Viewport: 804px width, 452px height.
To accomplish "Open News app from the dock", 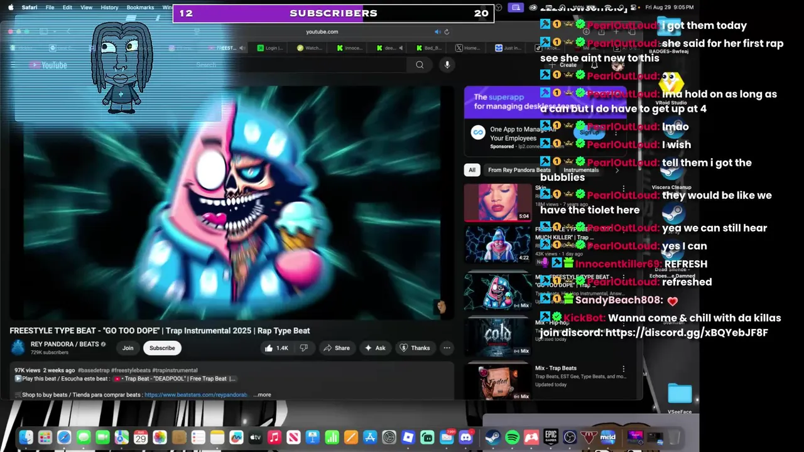I will point(293,438).
